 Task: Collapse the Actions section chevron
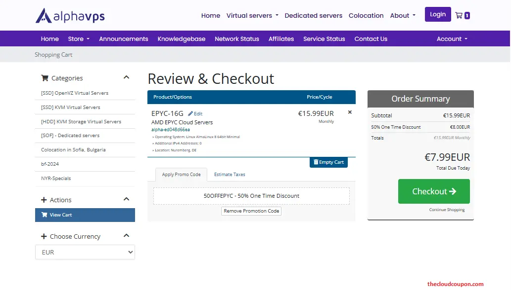click(x=127, y=199)
